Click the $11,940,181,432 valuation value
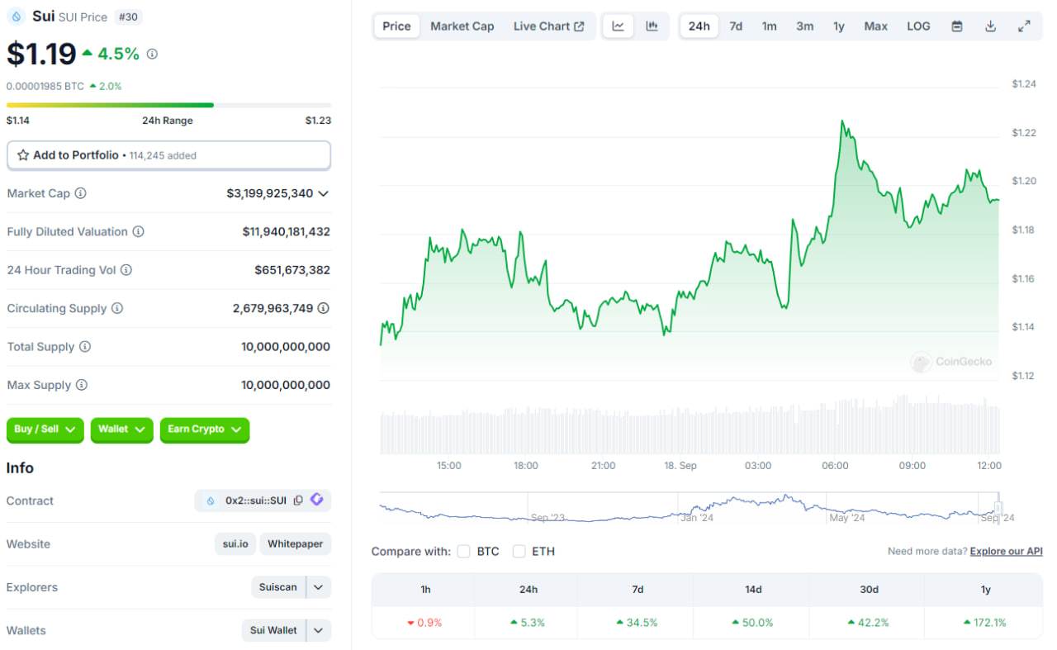The image size is (1057, 650). point(287,232)
